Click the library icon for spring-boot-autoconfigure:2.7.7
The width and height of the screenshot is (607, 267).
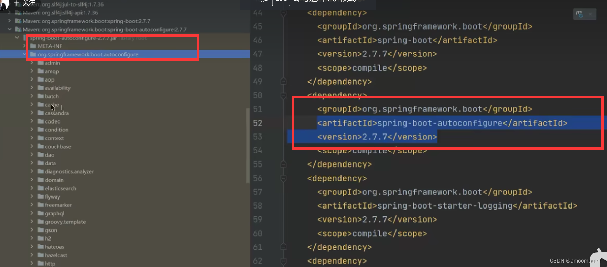[x=19, y=30]
